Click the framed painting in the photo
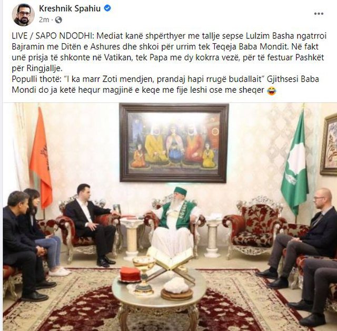 pyautogui.click(x=174, y=143)
